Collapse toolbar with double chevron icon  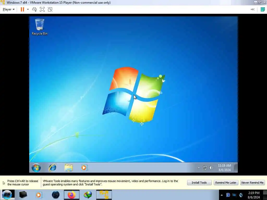click(252, 9)
